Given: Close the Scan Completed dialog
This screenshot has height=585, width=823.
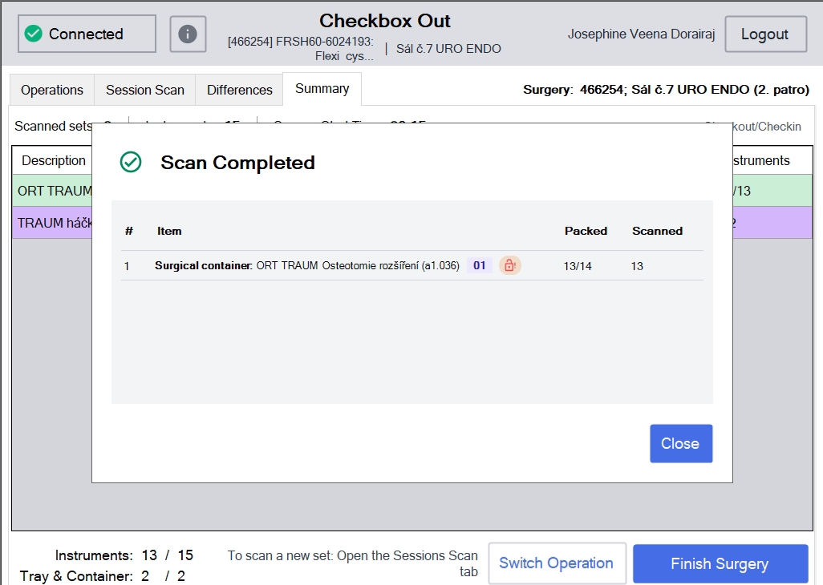Looking at the screenshot, I should point(681,443).
